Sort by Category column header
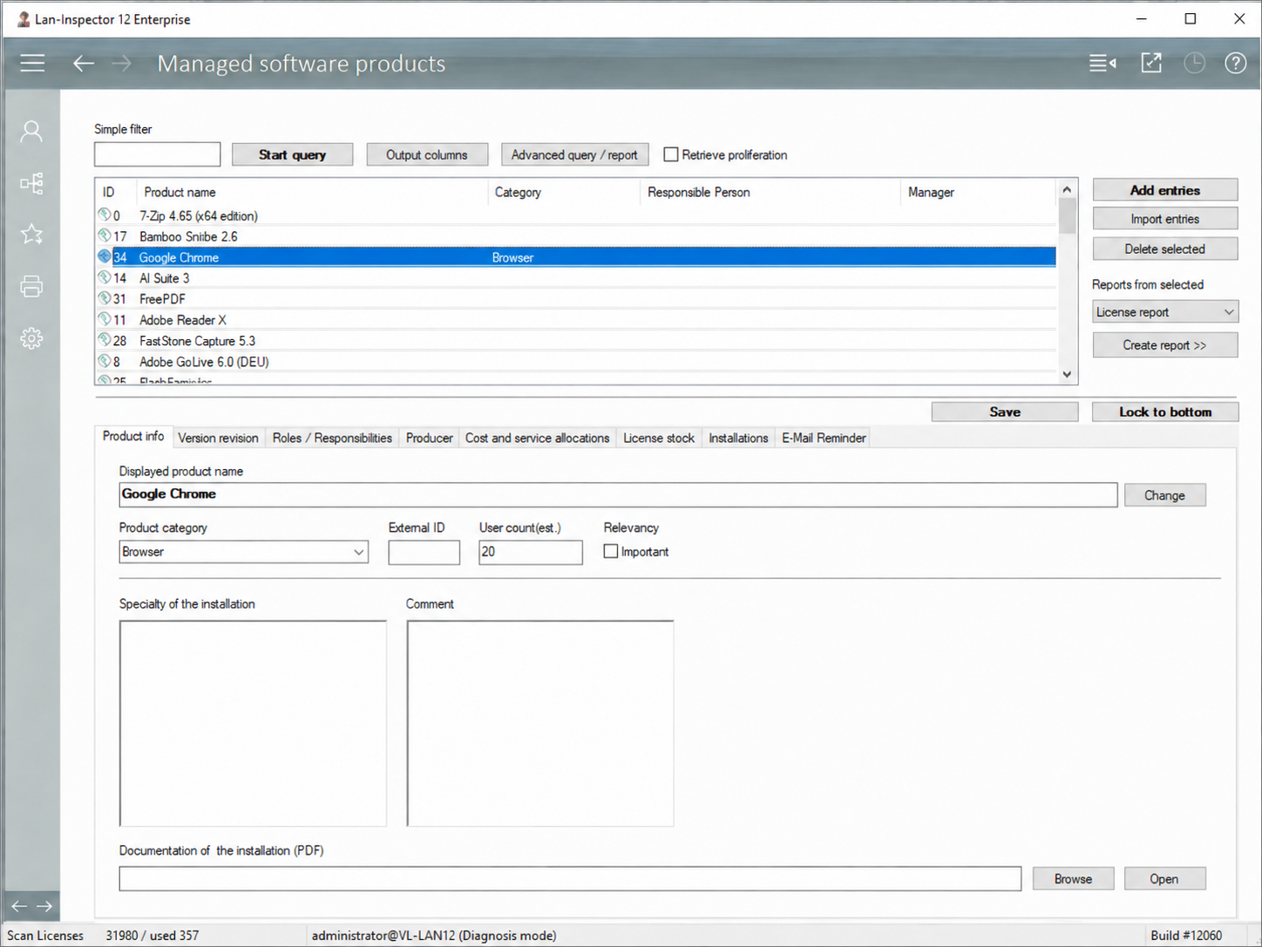Screen dimensions: 1262x947 pyautogui.click(x=564, y=192)
